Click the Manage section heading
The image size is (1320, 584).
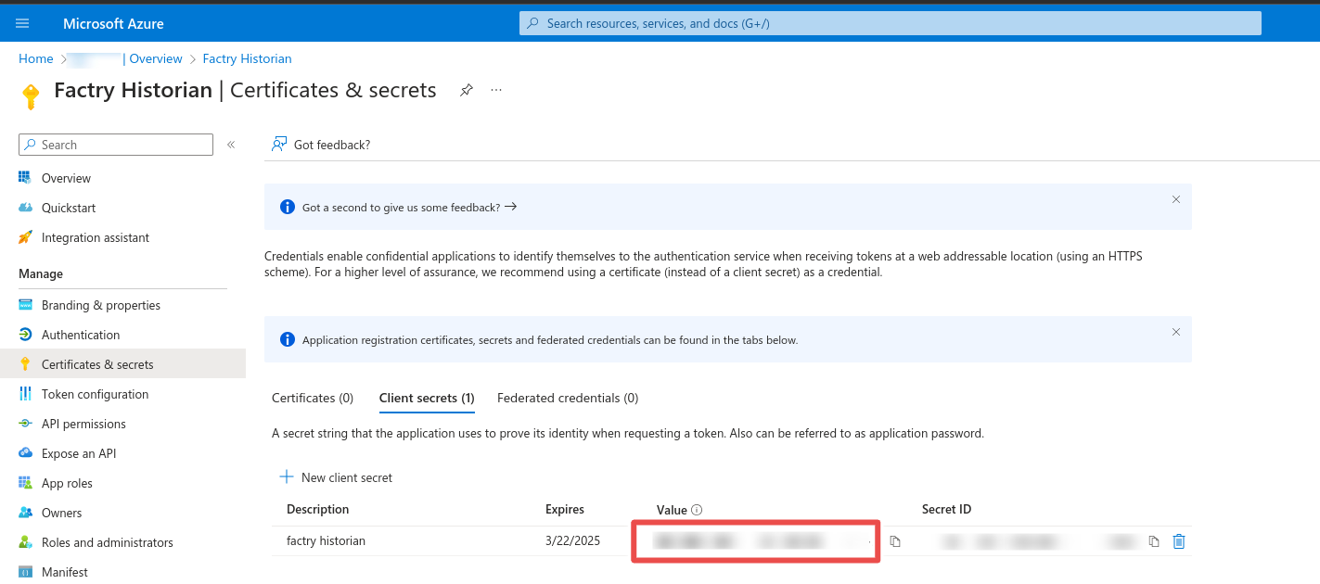click(41, 273)
